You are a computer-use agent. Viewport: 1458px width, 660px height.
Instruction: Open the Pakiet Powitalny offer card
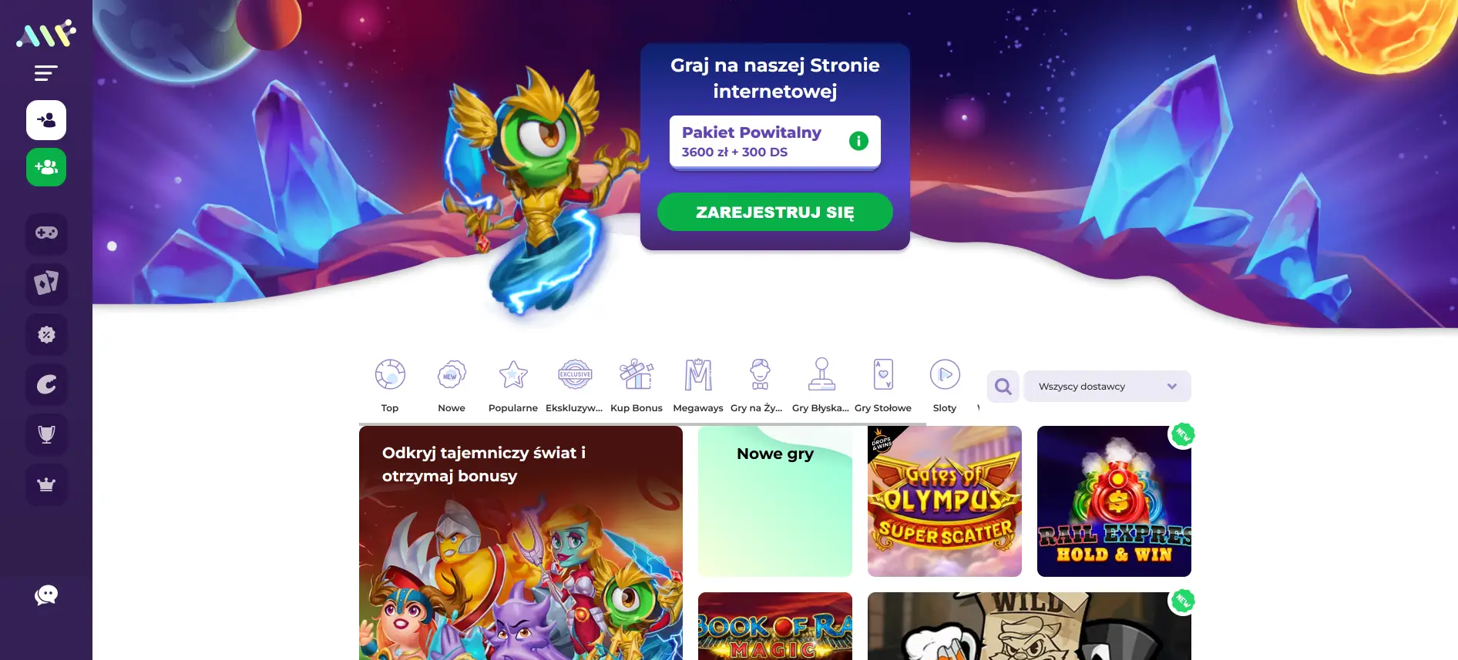[775, 142]
